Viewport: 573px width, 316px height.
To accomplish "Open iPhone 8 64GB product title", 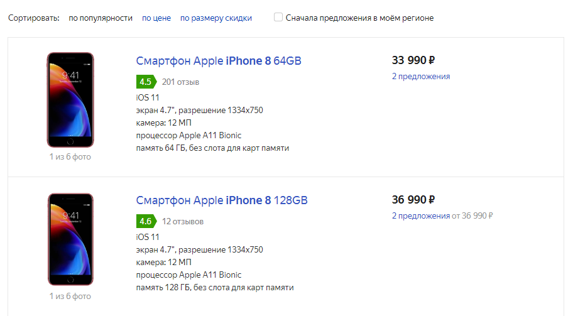I will click(219, 61).
